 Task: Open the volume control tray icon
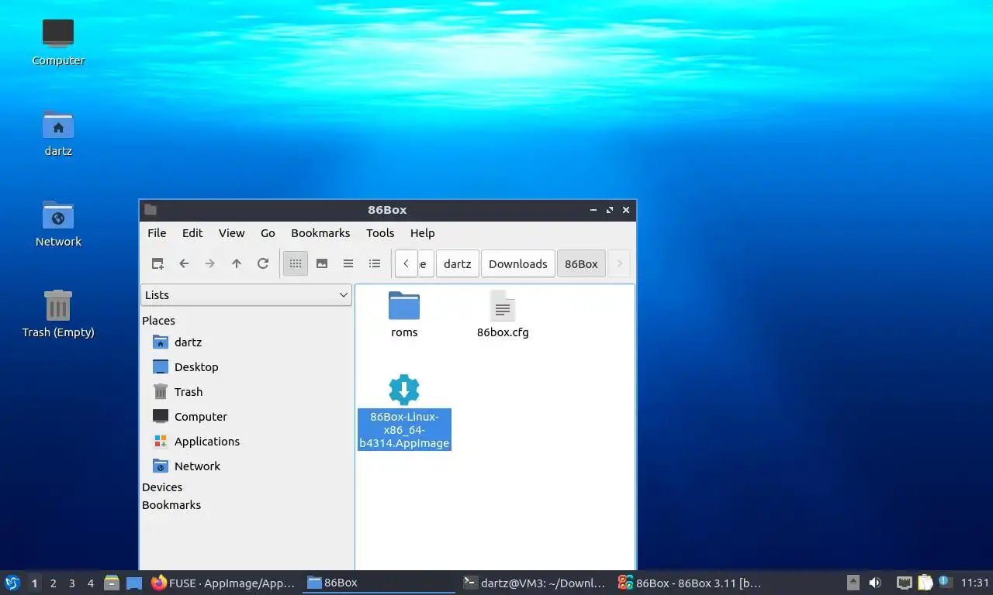(875, 583)
